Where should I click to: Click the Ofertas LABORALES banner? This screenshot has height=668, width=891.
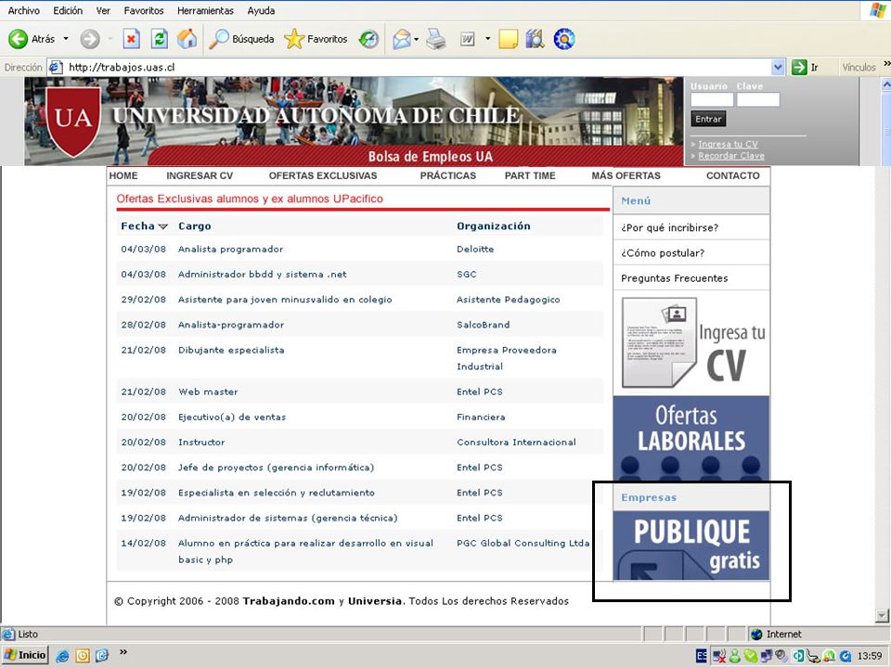tap(691, 438)
